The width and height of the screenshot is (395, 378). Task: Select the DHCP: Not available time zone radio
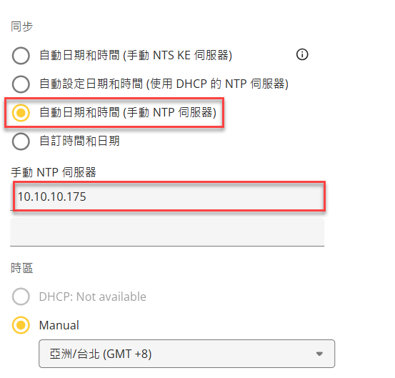(x=21, y=297)
